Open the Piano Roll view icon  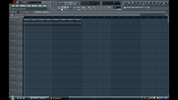pos(132,3)
